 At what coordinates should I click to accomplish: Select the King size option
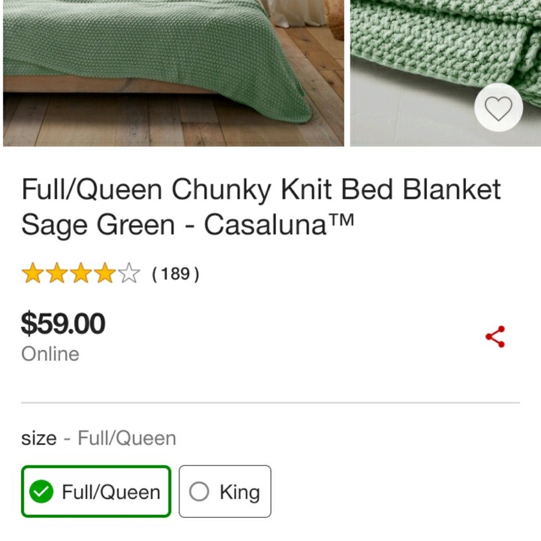225,491
